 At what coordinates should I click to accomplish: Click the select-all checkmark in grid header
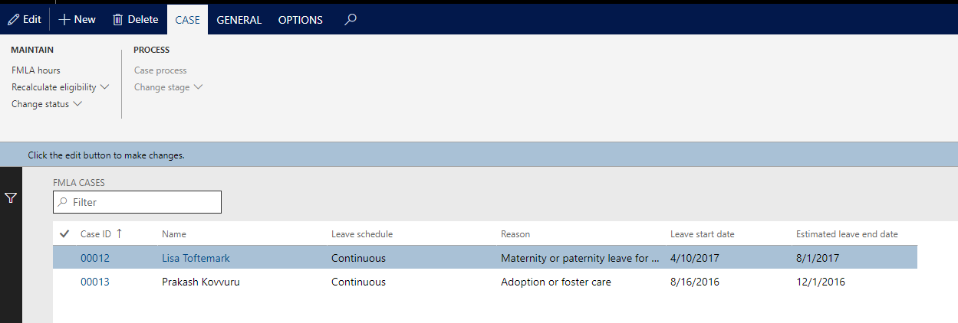(x=64, y=234)
